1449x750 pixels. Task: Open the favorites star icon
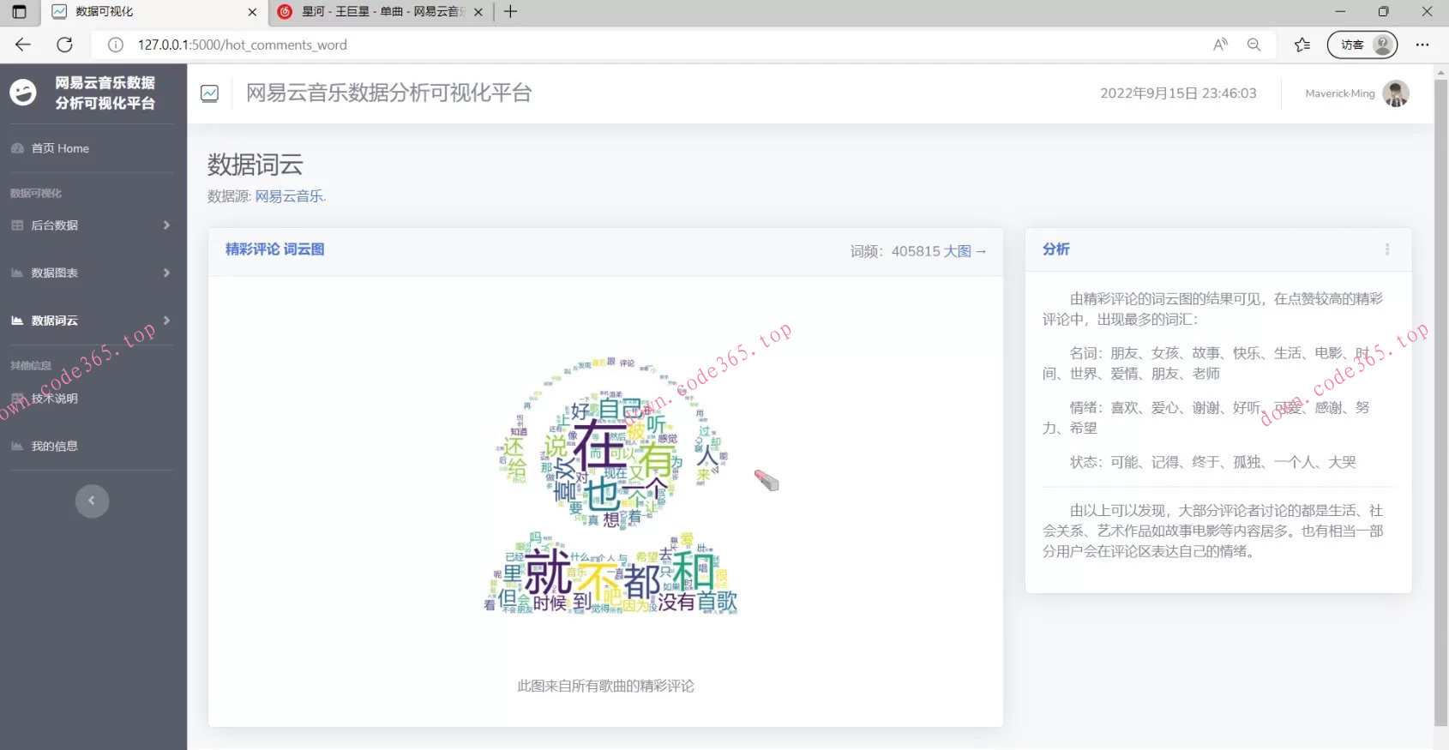[x=1302, y=45]
